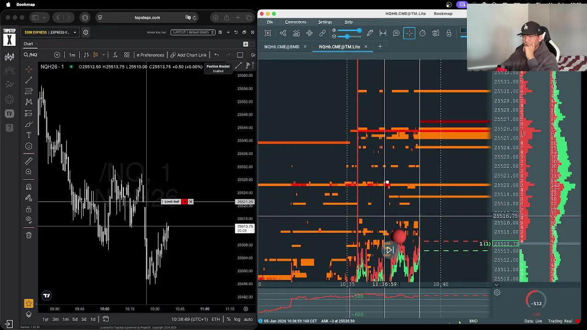The width and height of the screenshot is (587, 330).
Task: Select the 5d date range
Action: coord(75,319)
